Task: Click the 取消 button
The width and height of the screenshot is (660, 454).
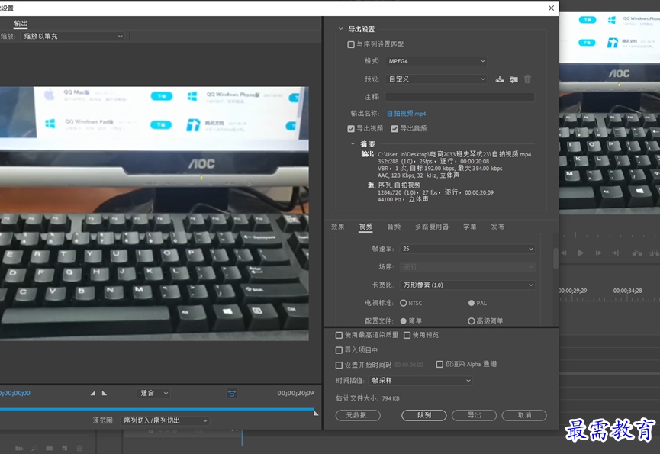Action: [524, 415]
